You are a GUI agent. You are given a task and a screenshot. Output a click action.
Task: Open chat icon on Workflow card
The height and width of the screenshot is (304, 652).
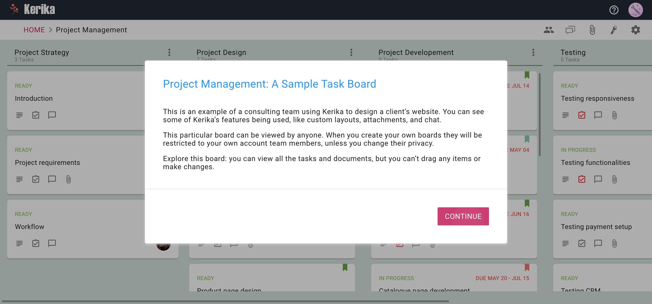tap(52, 243)
